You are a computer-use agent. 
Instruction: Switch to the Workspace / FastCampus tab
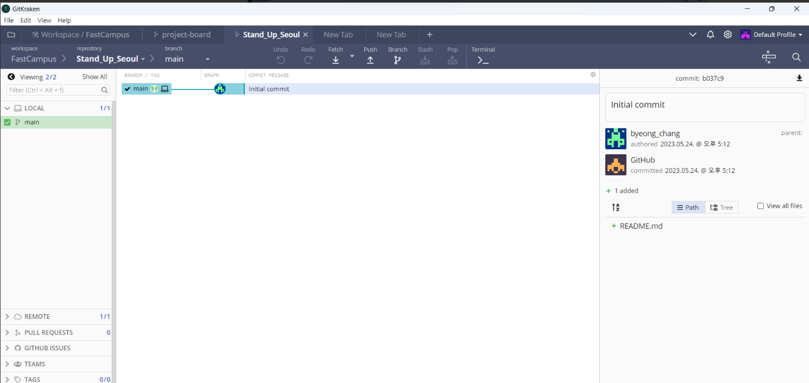point(80,35)
